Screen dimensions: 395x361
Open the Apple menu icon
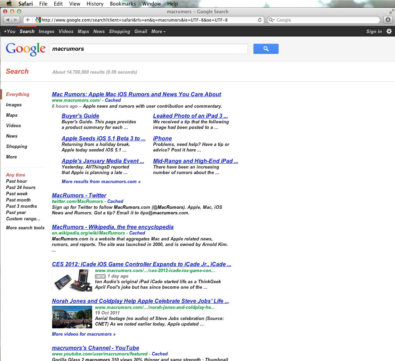click(9, 3)
